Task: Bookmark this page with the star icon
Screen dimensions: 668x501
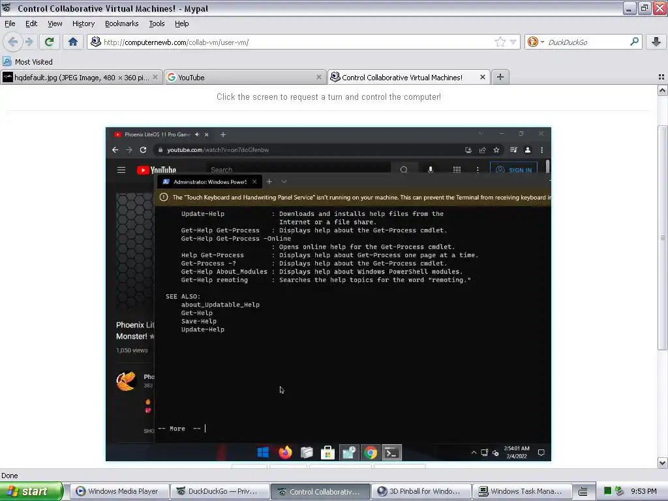Action: [x=500, y=42]
